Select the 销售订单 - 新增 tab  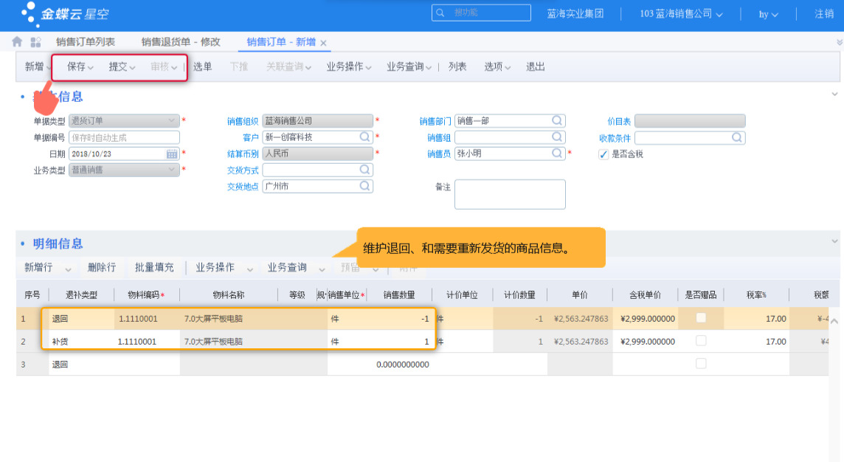281,42
